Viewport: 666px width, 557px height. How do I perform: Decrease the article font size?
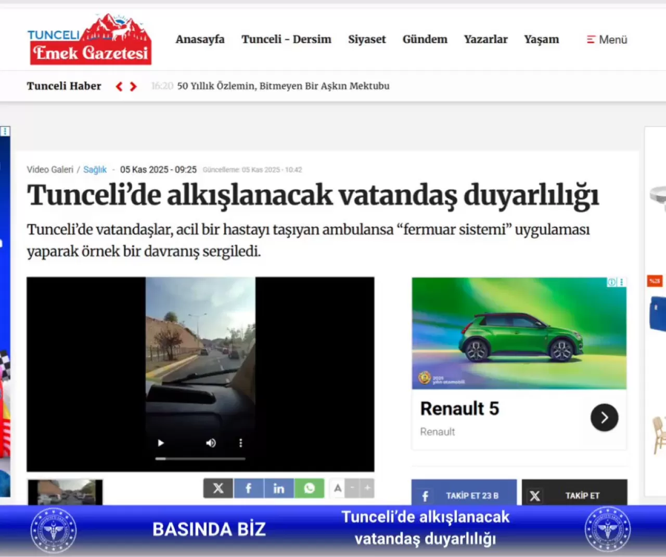[x=352, y=488]
